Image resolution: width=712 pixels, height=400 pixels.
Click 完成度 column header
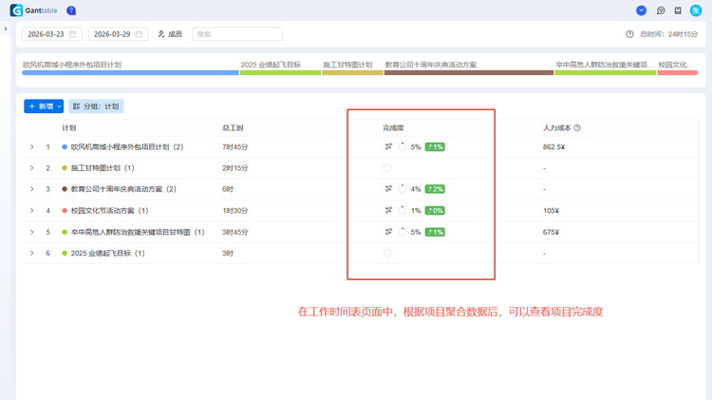click(x=393, y=127)
